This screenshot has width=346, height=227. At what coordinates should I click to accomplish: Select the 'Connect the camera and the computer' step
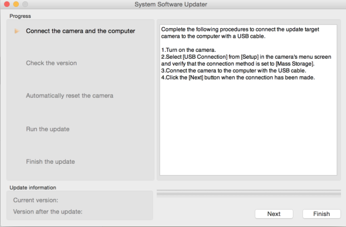click(80, 31)
